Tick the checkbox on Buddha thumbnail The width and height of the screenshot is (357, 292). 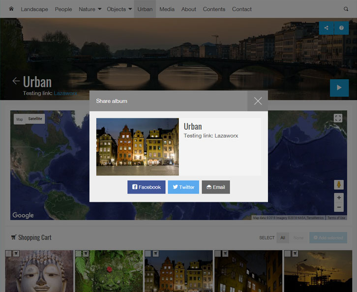click(8, 254)
